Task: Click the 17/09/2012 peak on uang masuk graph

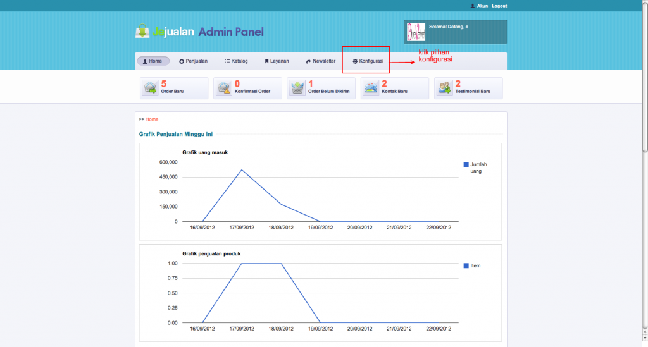Action: point(241,169)
